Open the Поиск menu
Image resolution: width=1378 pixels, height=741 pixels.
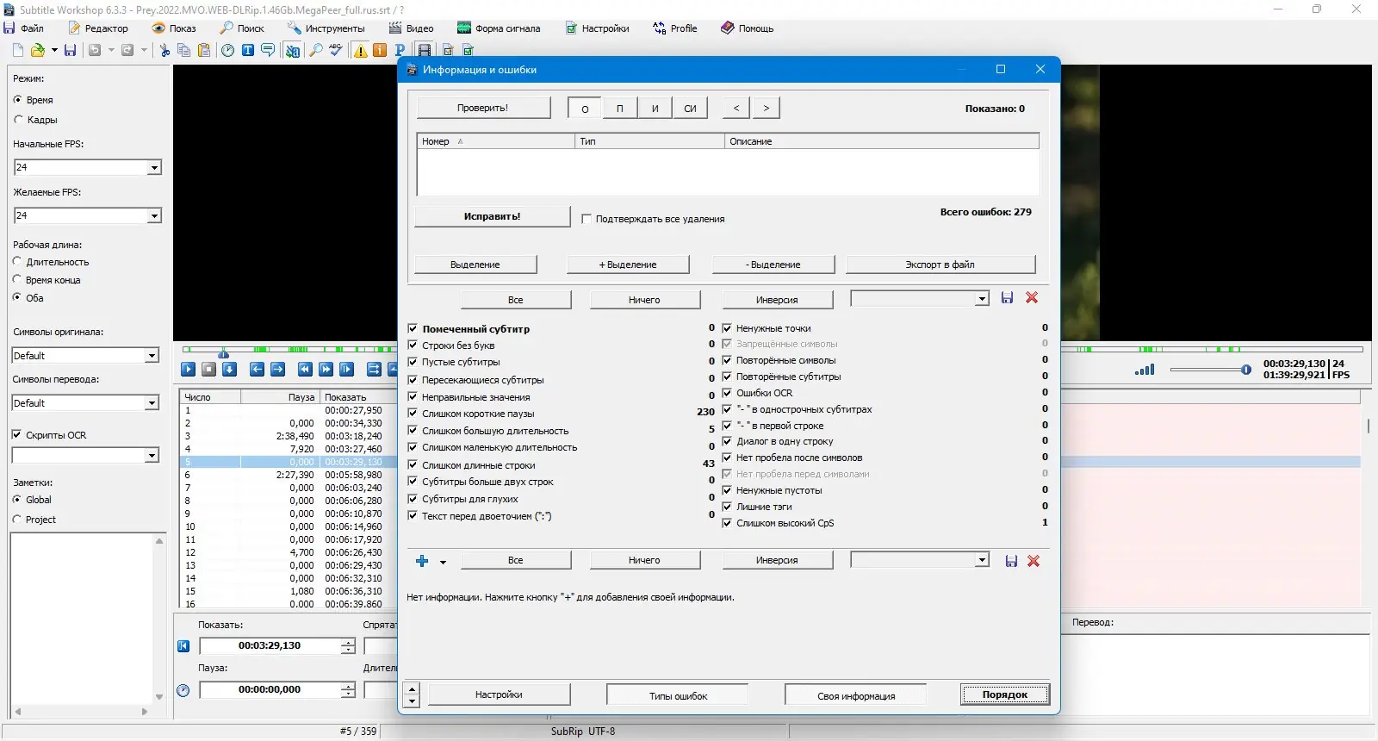pos(242,28)
